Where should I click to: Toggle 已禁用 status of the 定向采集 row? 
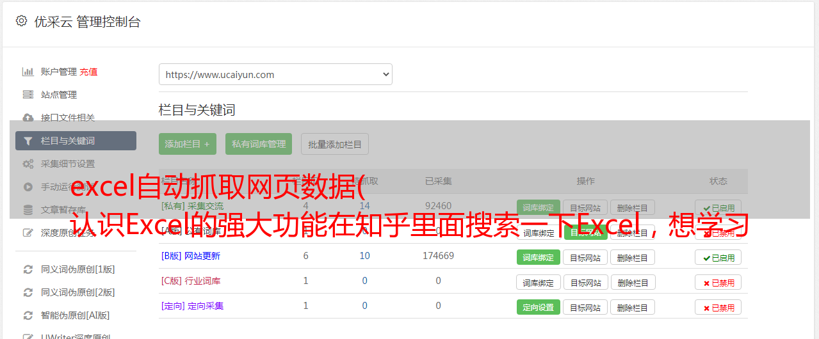point(718,307)
